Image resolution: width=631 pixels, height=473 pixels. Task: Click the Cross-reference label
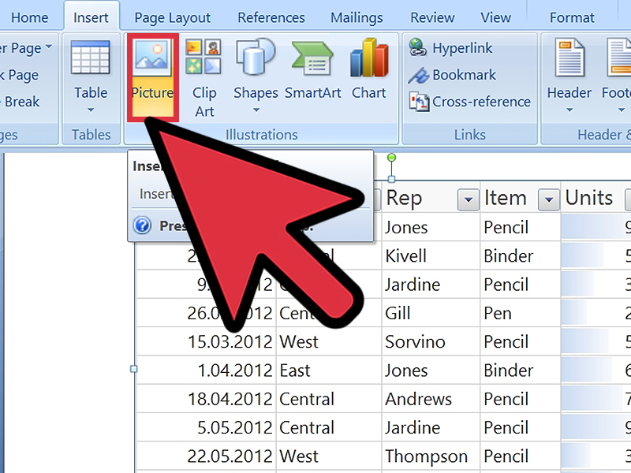(482, 102)
